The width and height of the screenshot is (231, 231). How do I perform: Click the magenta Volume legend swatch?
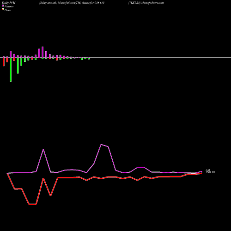coord(3,6)
